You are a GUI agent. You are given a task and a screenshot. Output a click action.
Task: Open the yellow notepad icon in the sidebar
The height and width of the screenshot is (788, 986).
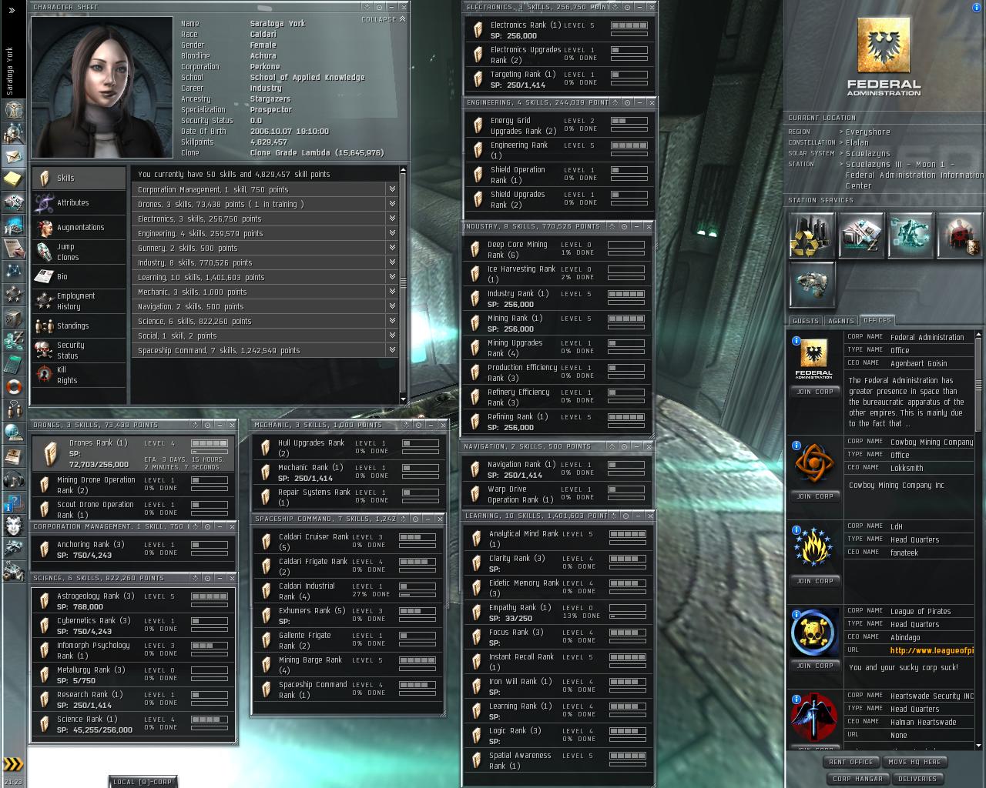[13, 179]
